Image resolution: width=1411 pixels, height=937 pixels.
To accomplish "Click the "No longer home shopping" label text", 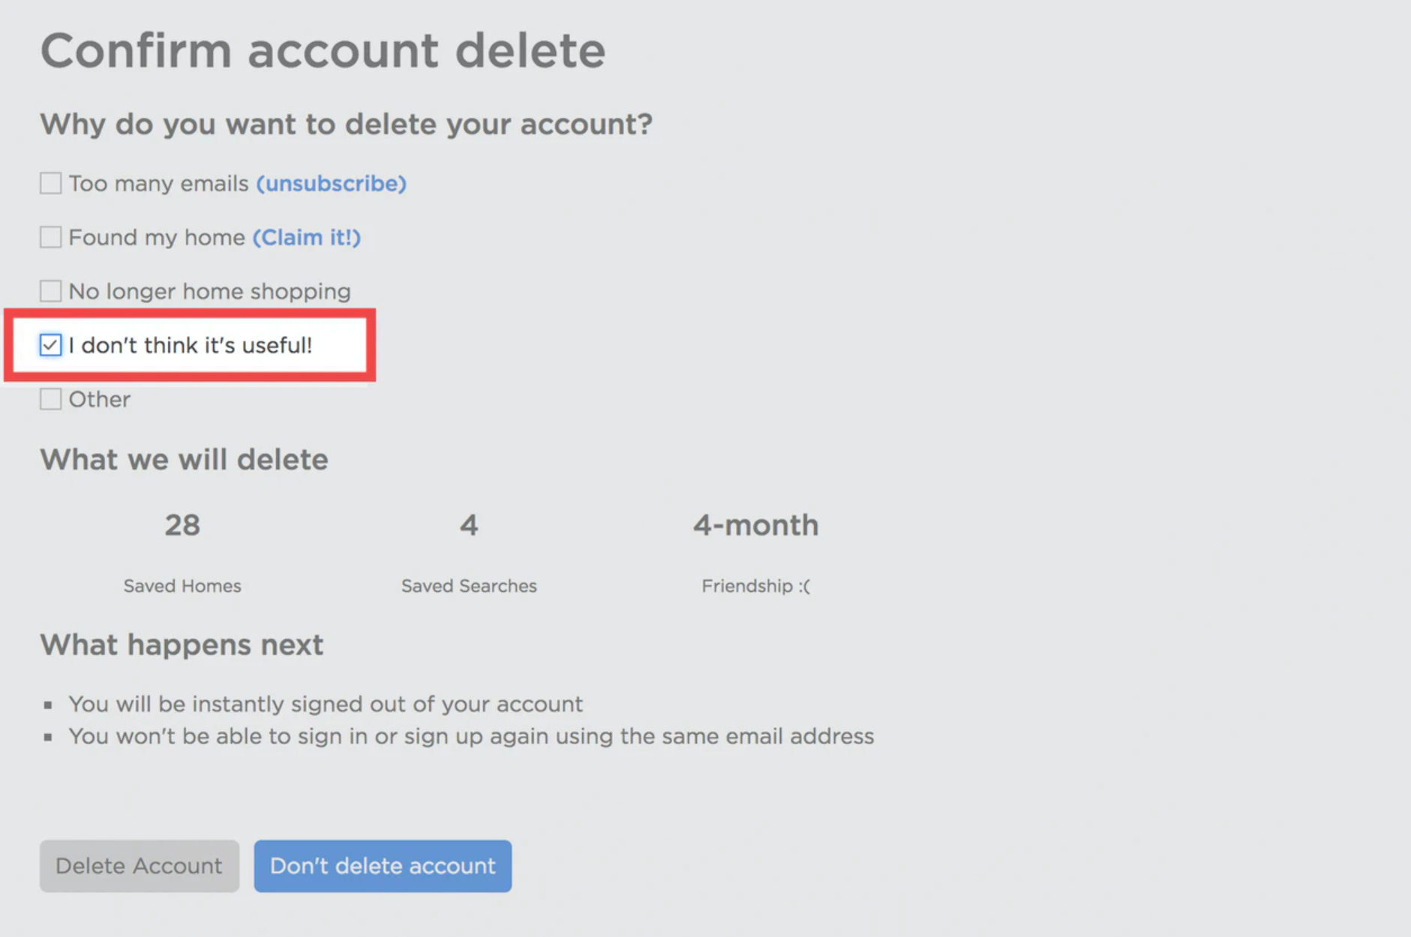I will 209,291.
